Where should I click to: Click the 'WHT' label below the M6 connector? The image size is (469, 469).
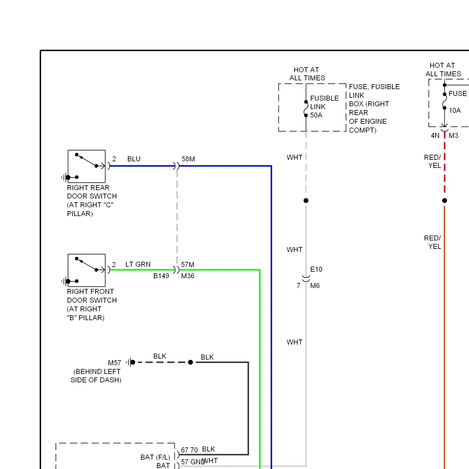pos(295,342)
